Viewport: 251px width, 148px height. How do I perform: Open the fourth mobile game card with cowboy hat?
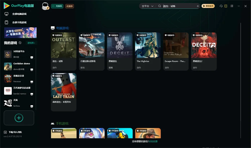point(148,133)
